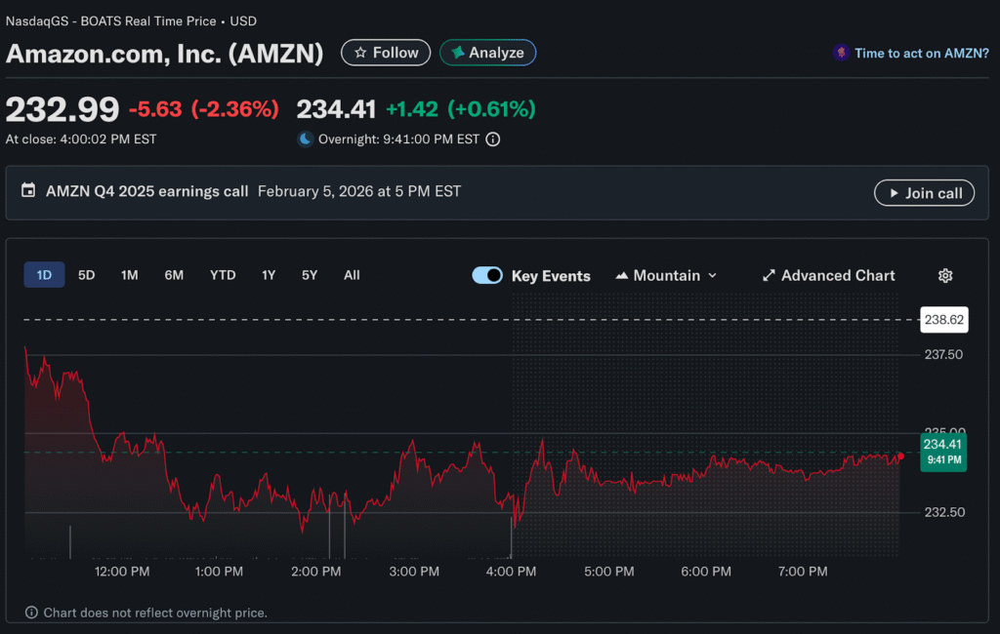Click the Join call button
Viewport: 1000px width, 634px height.
click(925, 193)
